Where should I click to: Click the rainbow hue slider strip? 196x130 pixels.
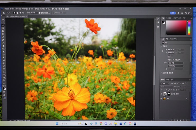(189, 28)
